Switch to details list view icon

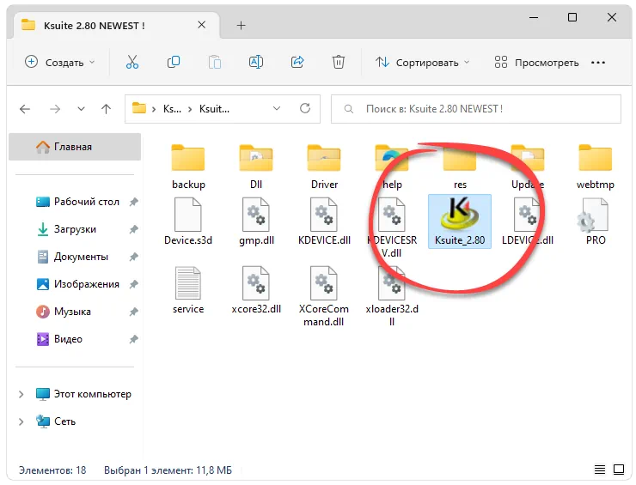(x=600, y=470)
